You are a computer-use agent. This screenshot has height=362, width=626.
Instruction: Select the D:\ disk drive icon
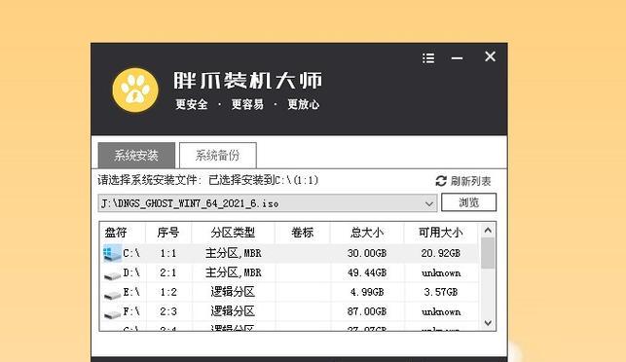(112, 275)
